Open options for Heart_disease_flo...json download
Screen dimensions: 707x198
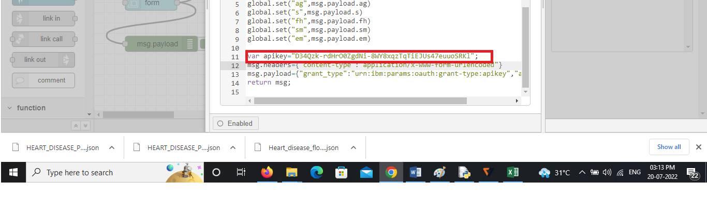coord(353,147)
